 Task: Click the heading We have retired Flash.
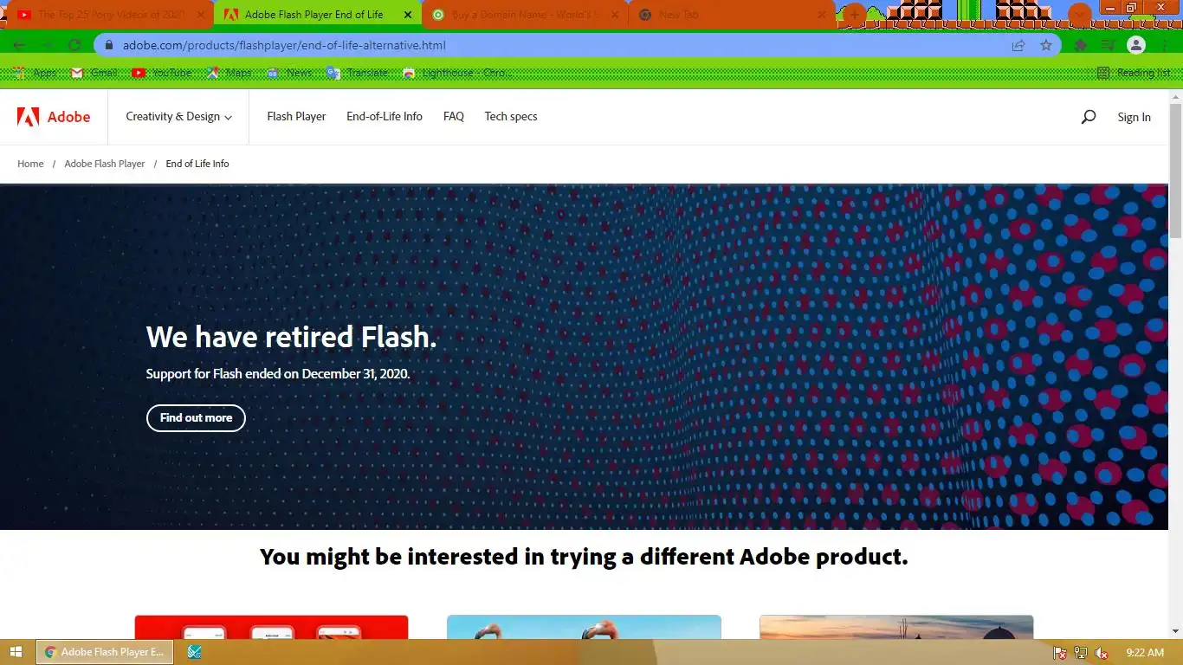click(x=291, y=337)
